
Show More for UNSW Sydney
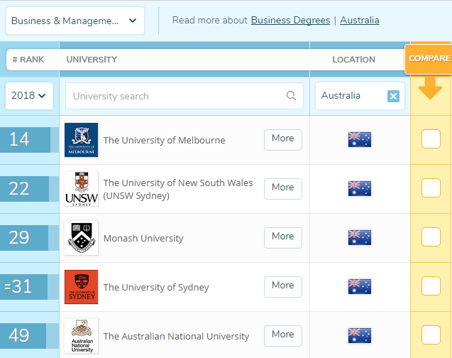coord(283,189)
